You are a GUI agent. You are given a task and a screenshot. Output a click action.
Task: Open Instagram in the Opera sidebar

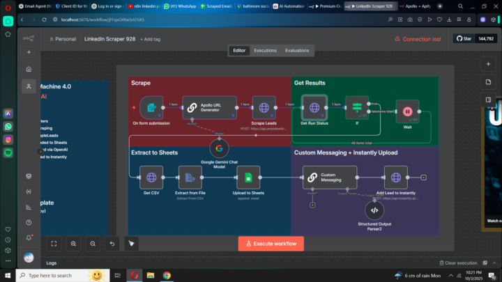click(x=8, y=140)
